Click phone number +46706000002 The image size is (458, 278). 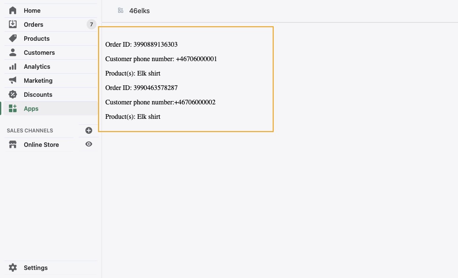pyautogui.click(x=195, y=102)
